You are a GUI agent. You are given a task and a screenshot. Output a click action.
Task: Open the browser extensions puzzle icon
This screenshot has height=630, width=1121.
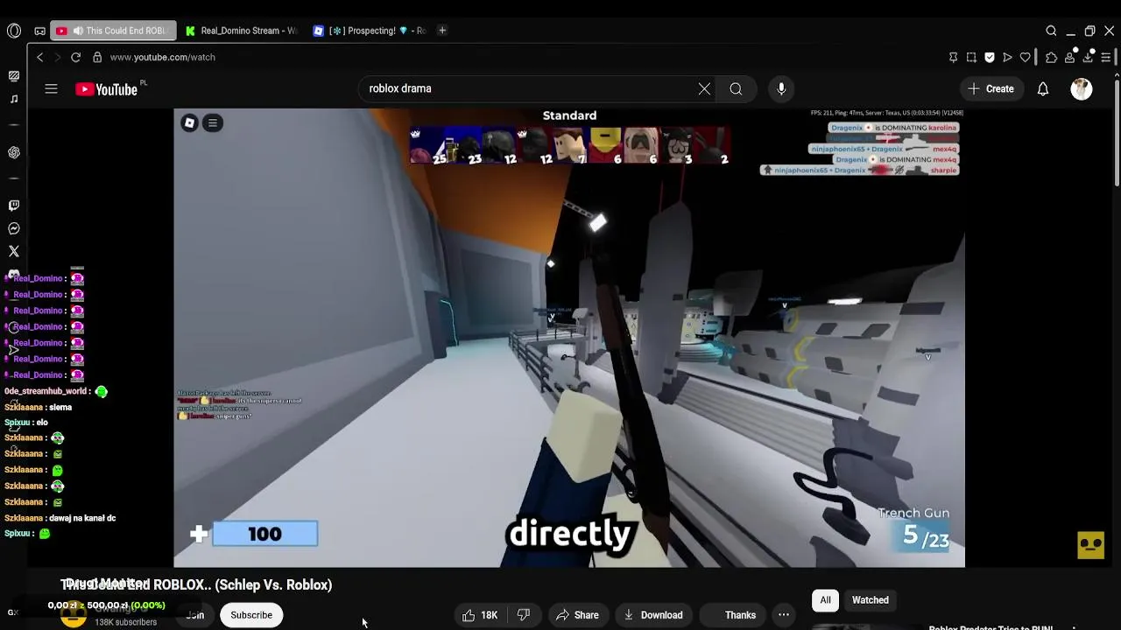(1052, 57)
